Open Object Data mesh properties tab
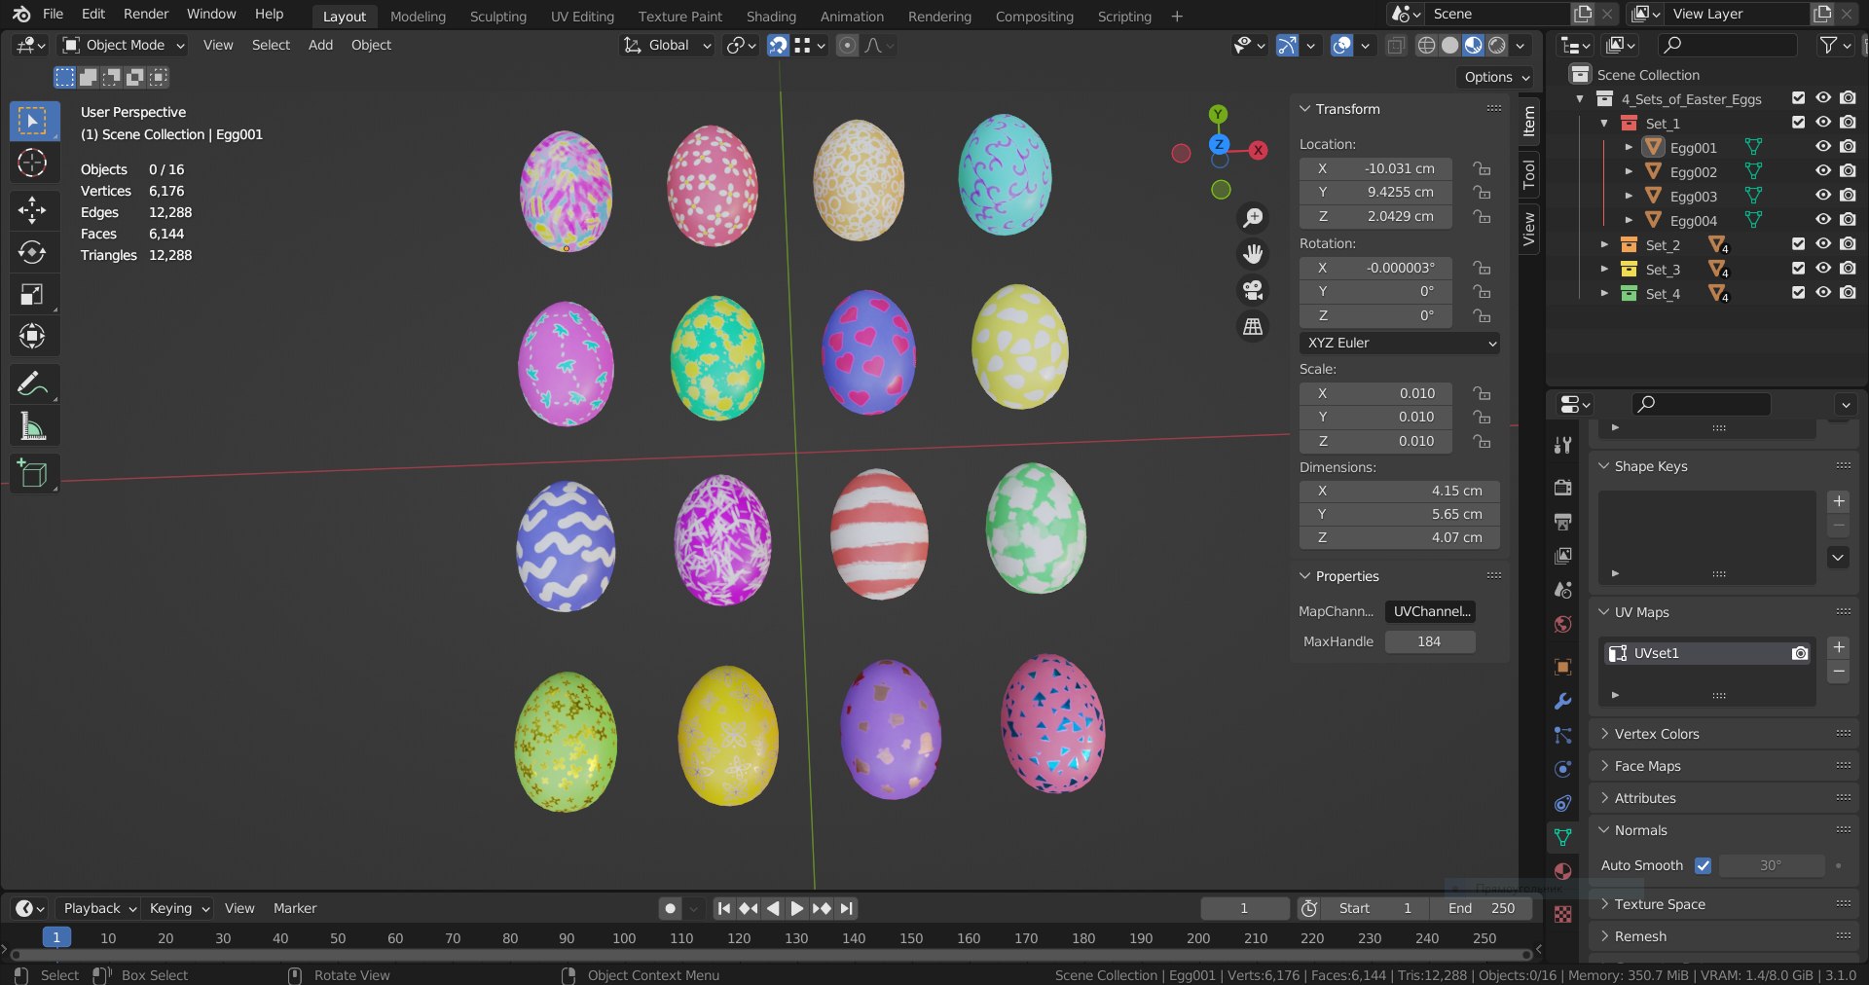This screenshot has height=985, width=1869. tap(1562, 837)
